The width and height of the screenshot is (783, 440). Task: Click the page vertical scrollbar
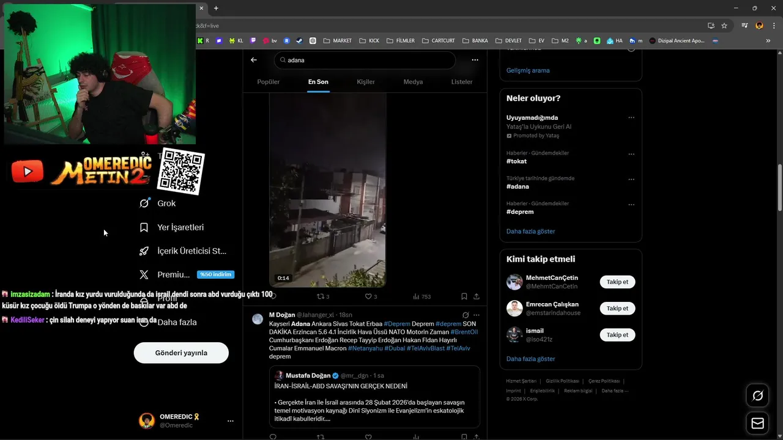point(779,188)
